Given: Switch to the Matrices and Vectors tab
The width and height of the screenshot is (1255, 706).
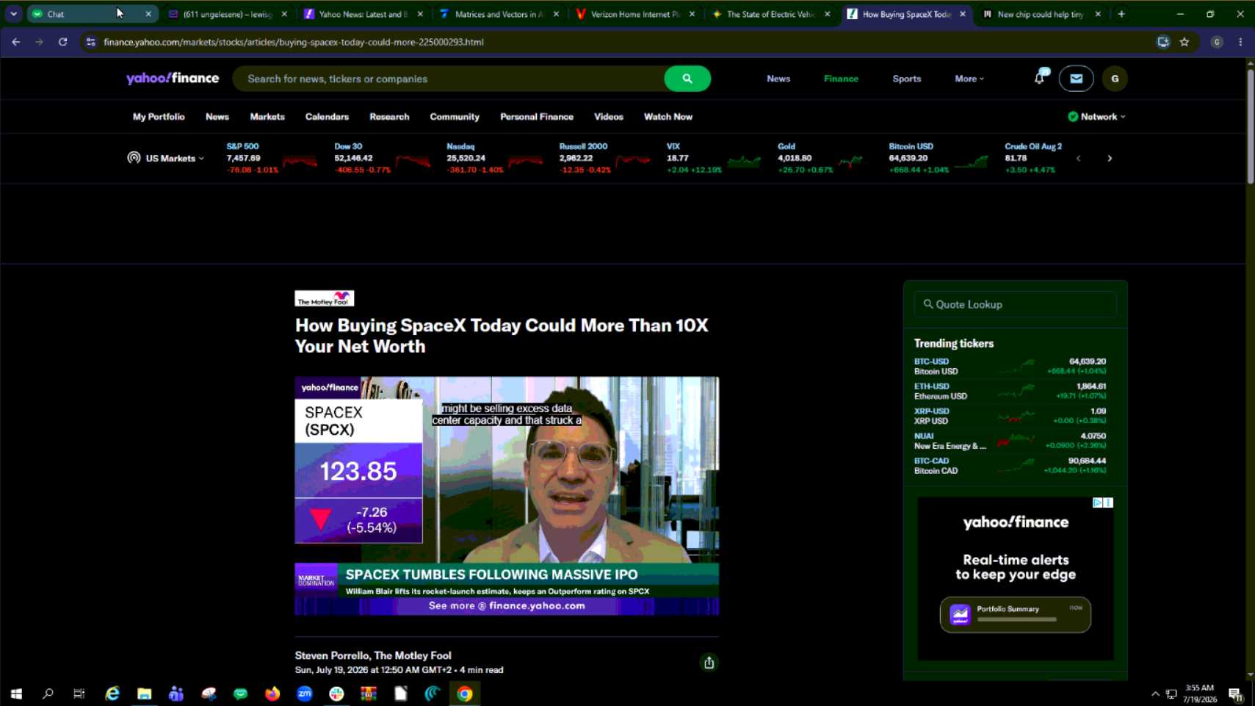Looking at the screenshot, I should tap(499, 14).
